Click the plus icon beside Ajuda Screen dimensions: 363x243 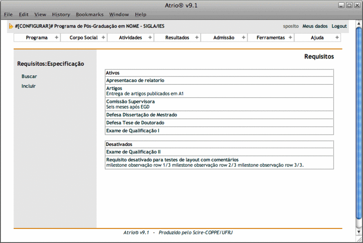click(337, 38)
